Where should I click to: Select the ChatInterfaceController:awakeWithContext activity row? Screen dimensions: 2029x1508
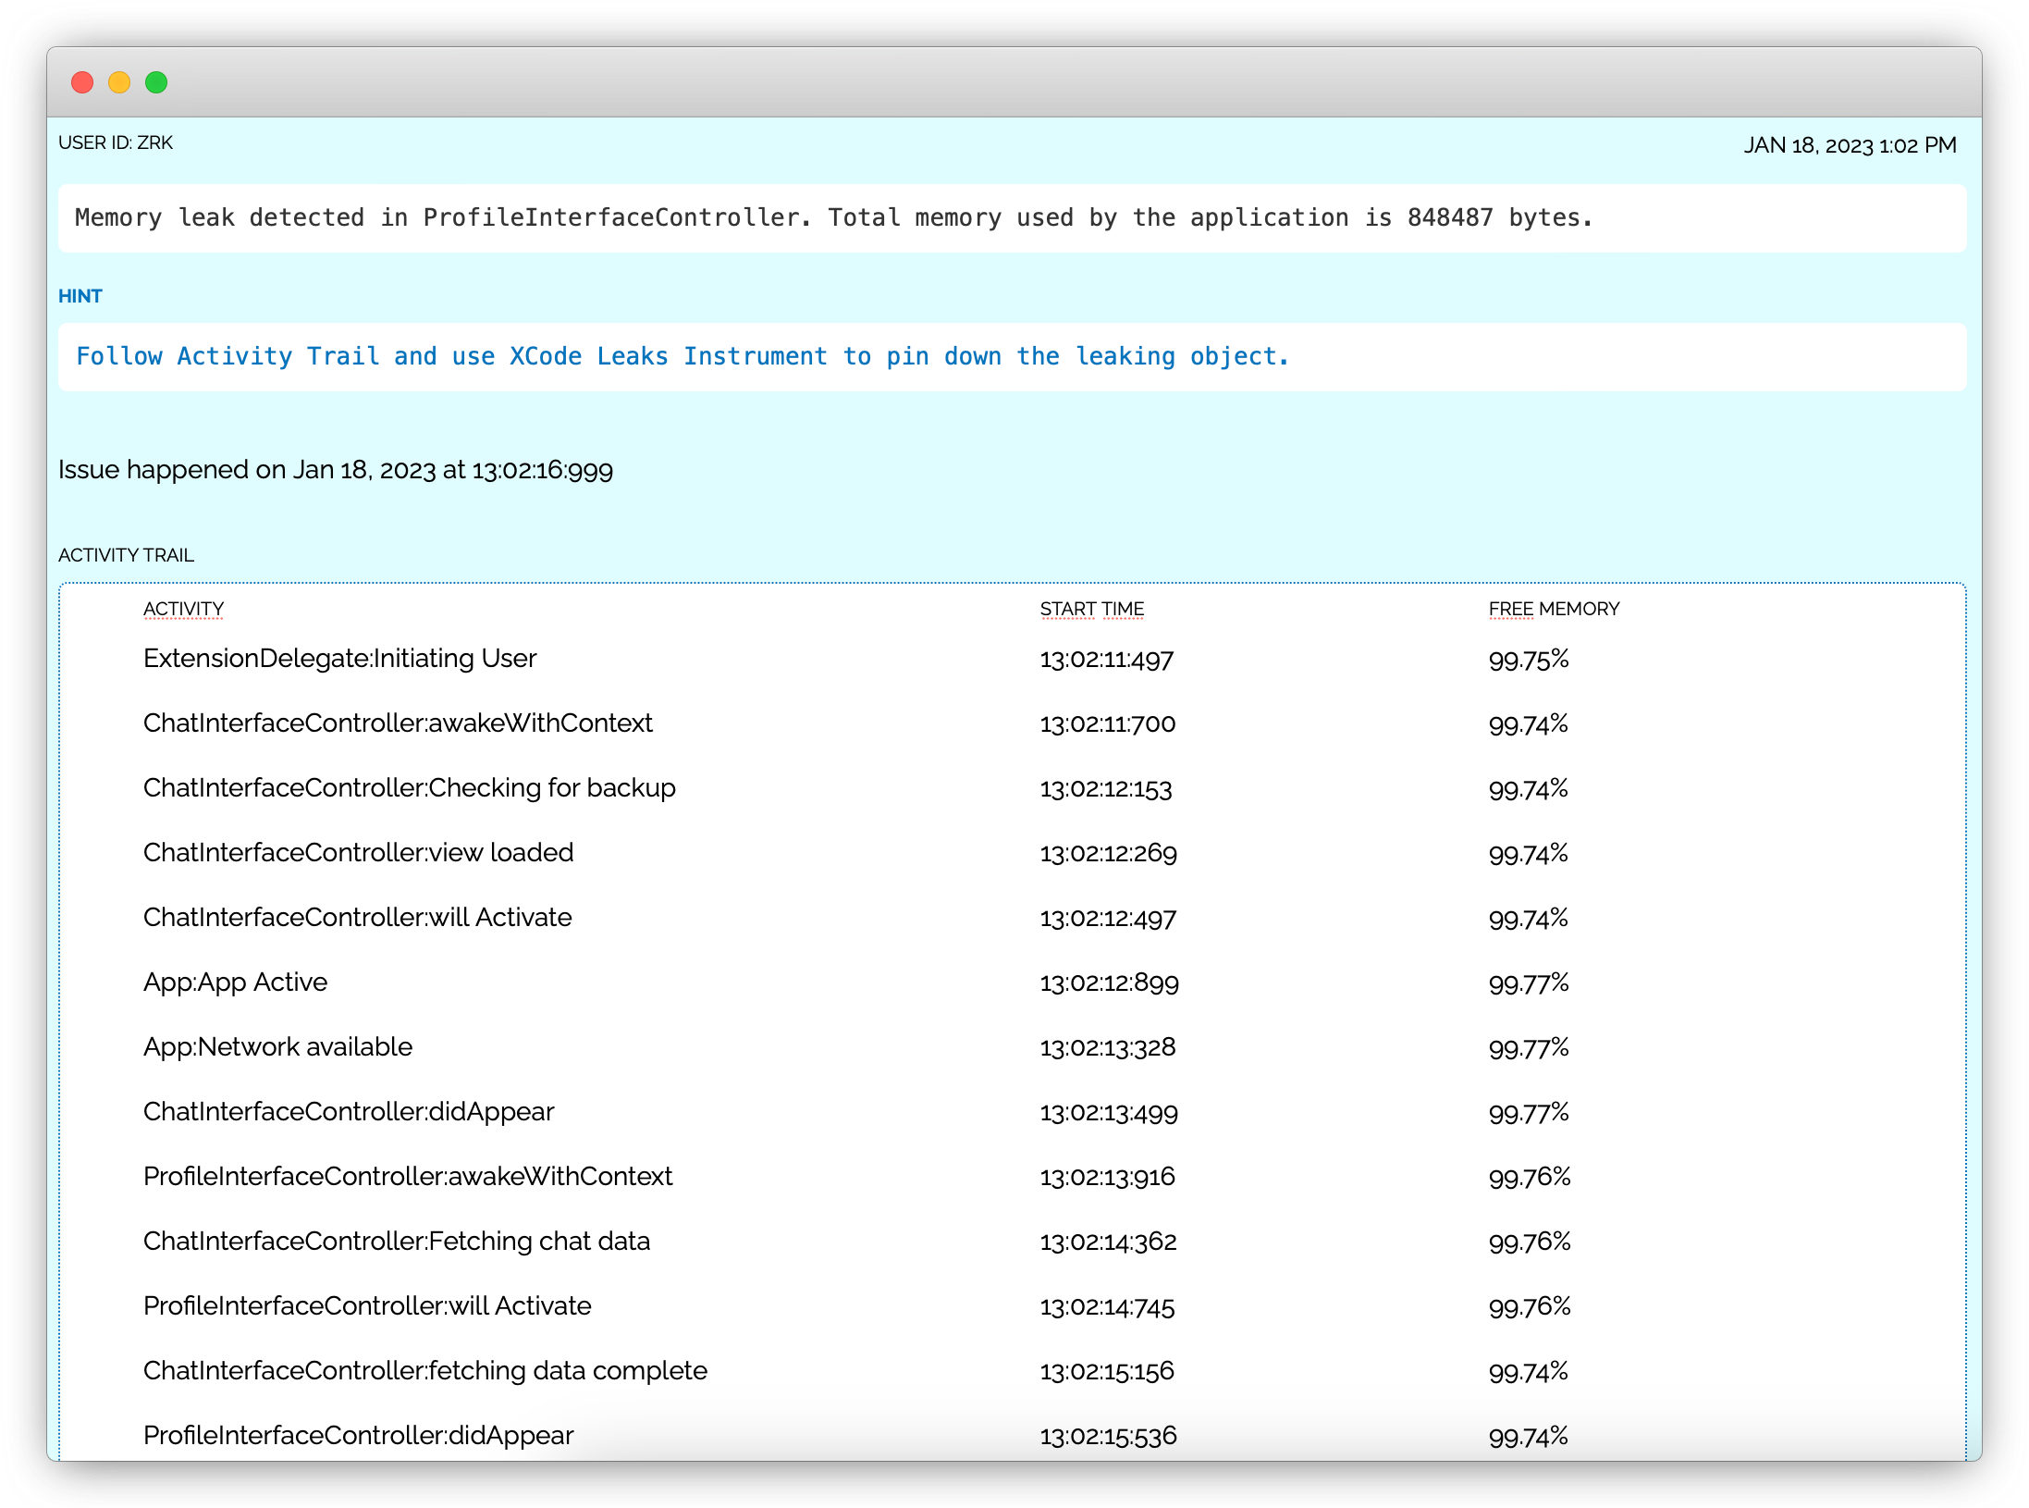click(x=398, y=723)
